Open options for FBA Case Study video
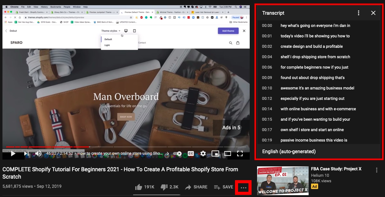Screen dimensions: 385x197 (377, 170)
